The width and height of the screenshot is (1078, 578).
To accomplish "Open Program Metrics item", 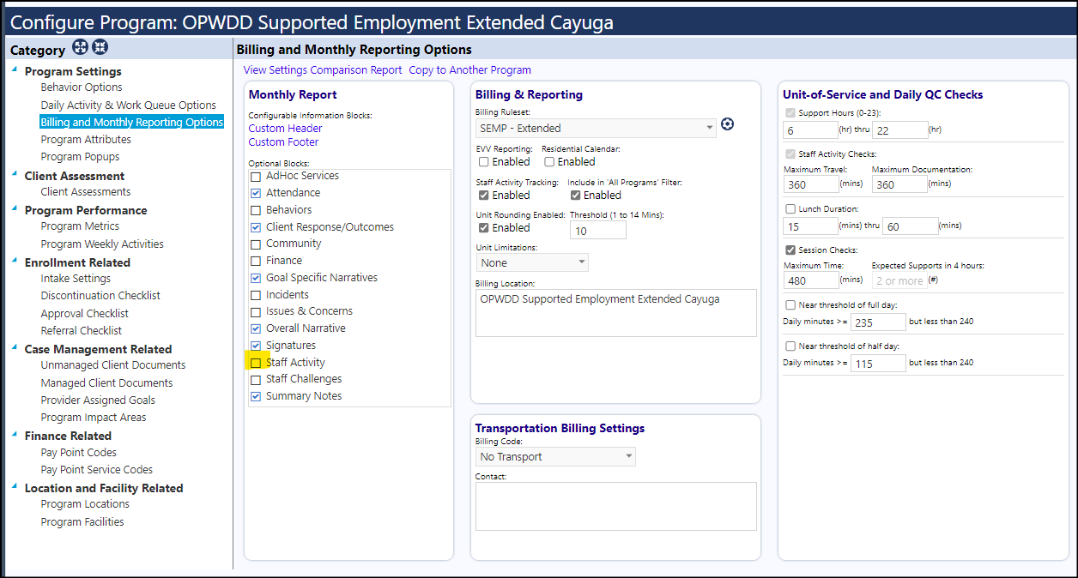I will point(80,226).
